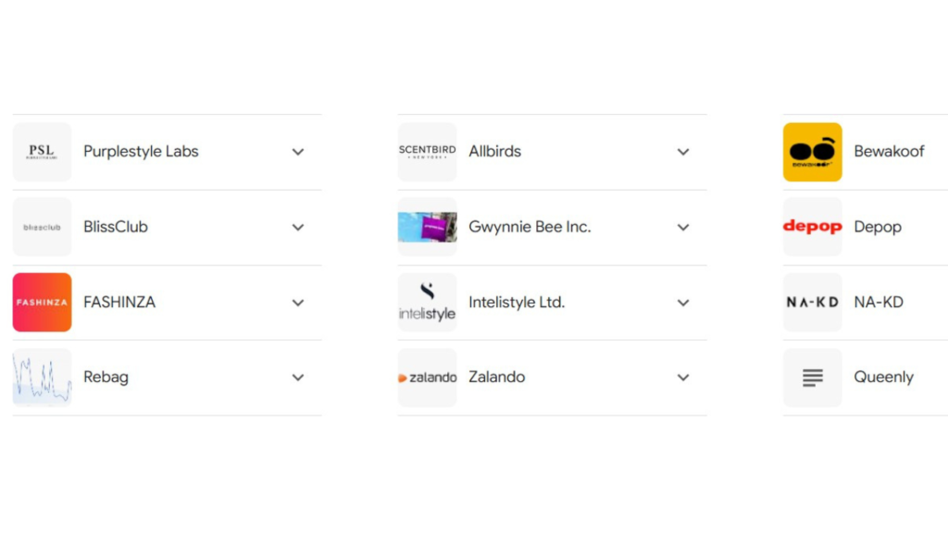The width and height of the screenshot is (948, 533).
Task: Expand the Rebag row chevron
Action: (298, 378)
